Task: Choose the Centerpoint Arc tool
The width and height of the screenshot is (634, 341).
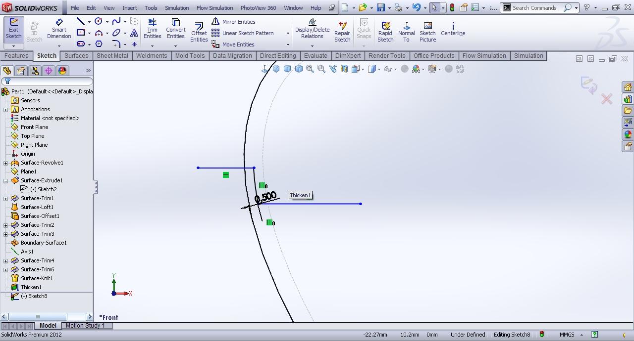Action: click(x=99, y=33)
